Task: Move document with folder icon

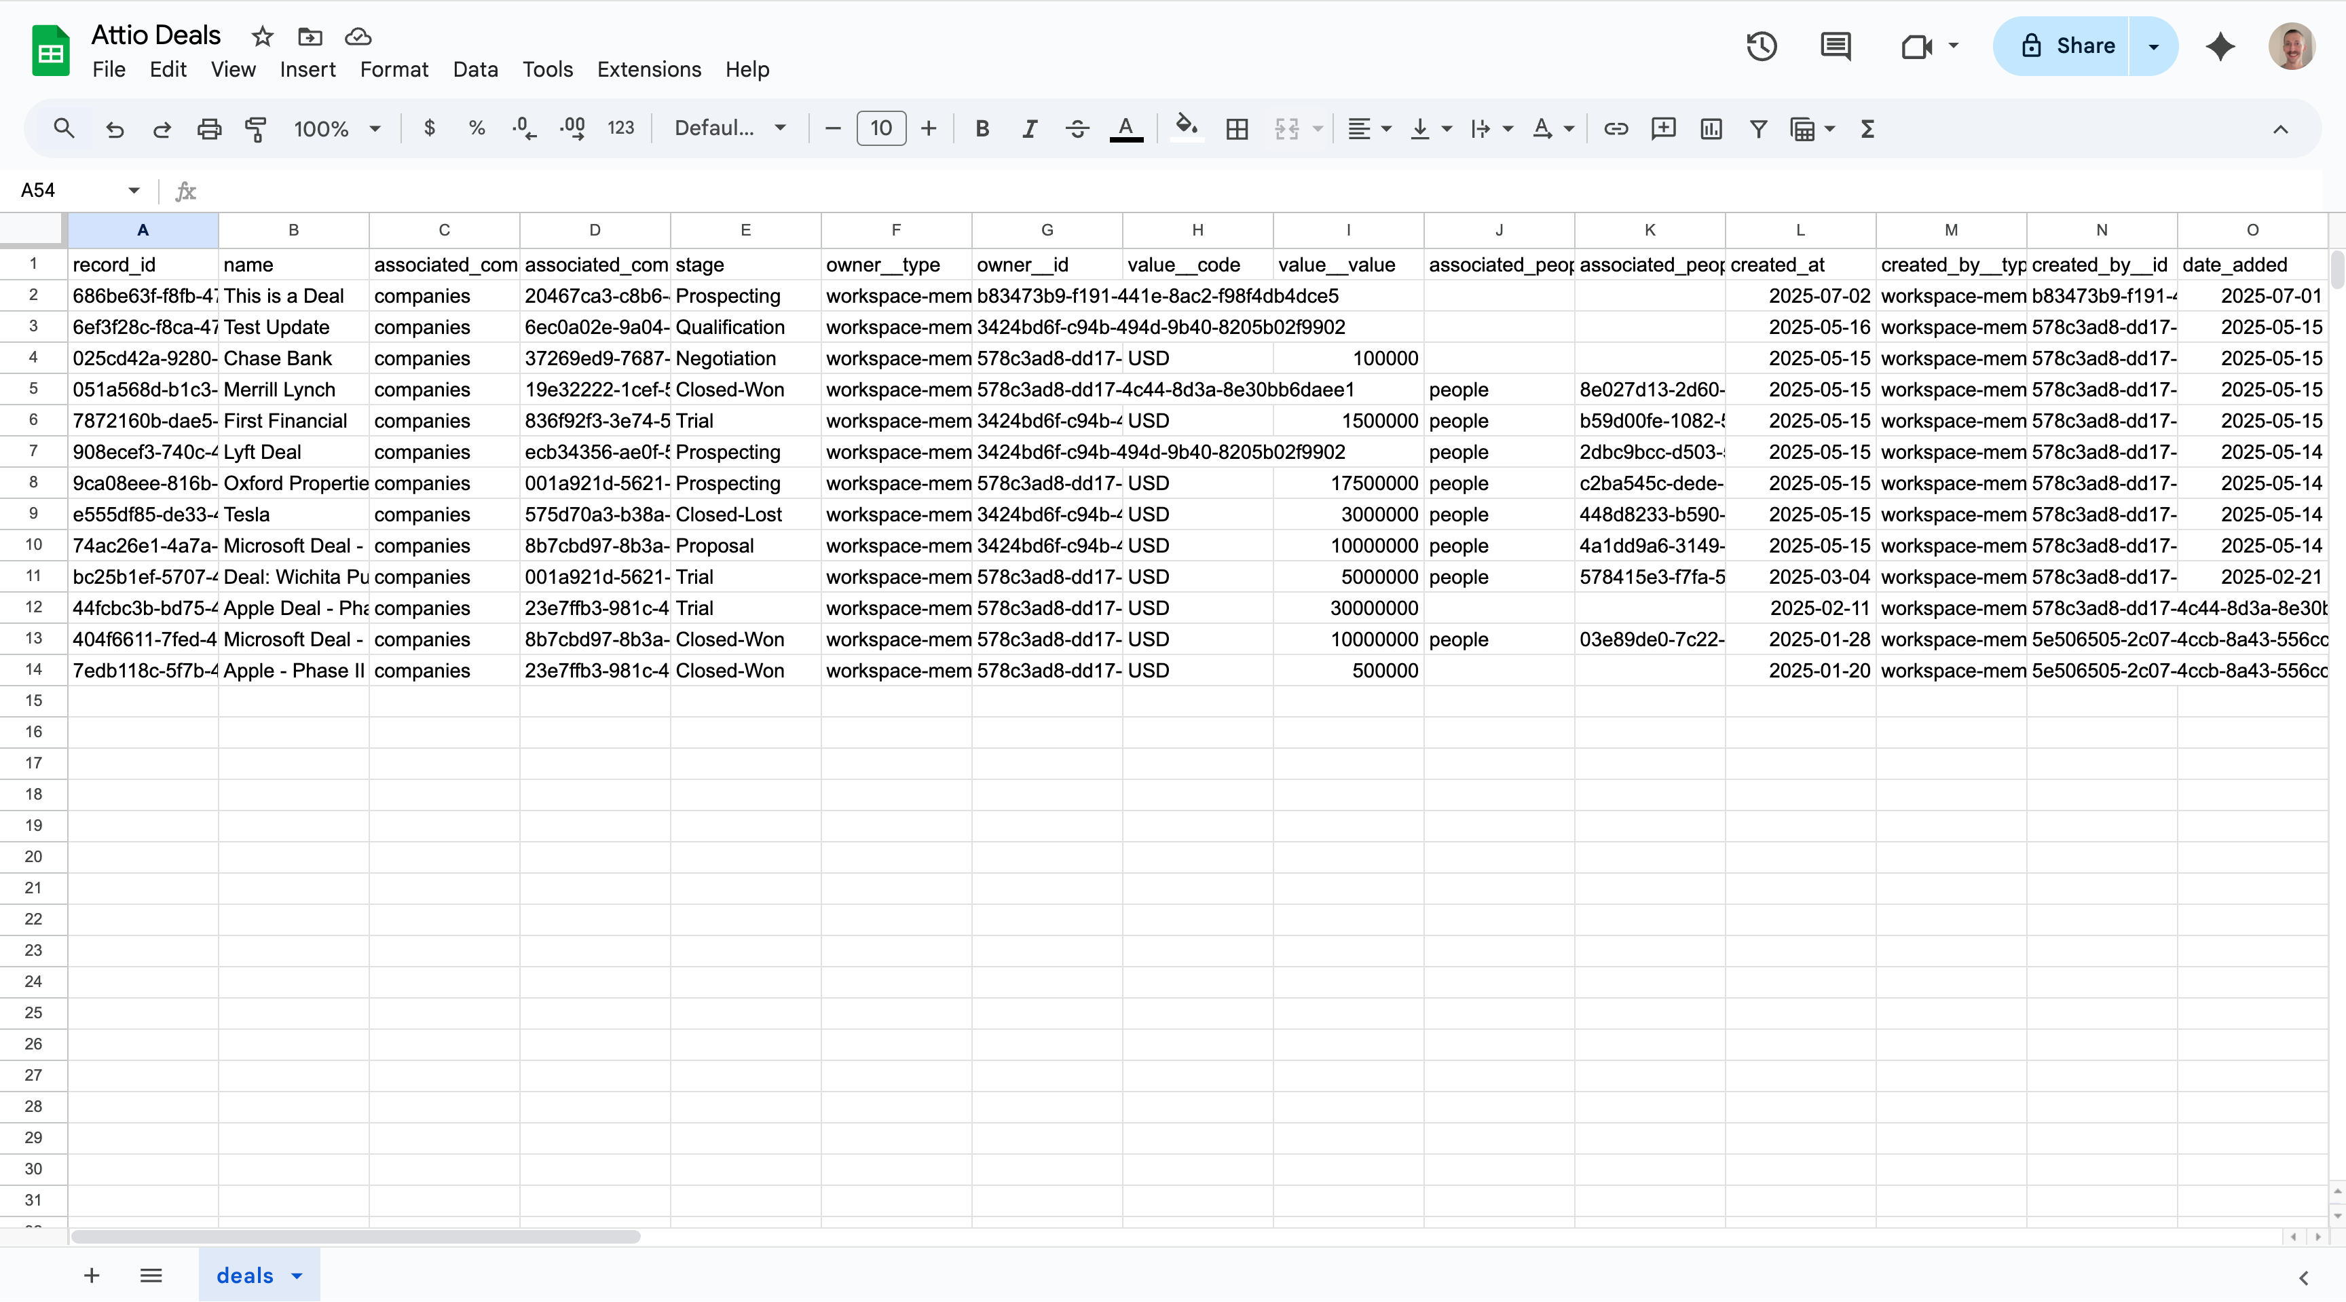Action: pyautogui.click(x=310, y=37)
